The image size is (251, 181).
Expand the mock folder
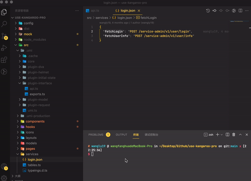coord(16,34)
